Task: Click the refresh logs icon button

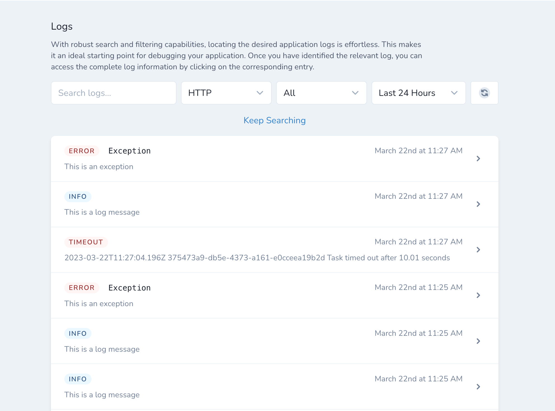Action: (484, 93)
